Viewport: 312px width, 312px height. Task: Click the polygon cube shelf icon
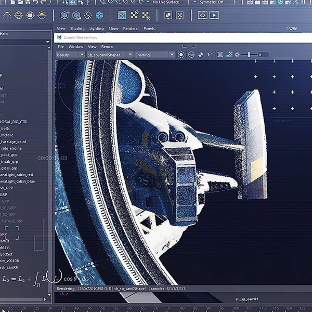coord(64,15)
